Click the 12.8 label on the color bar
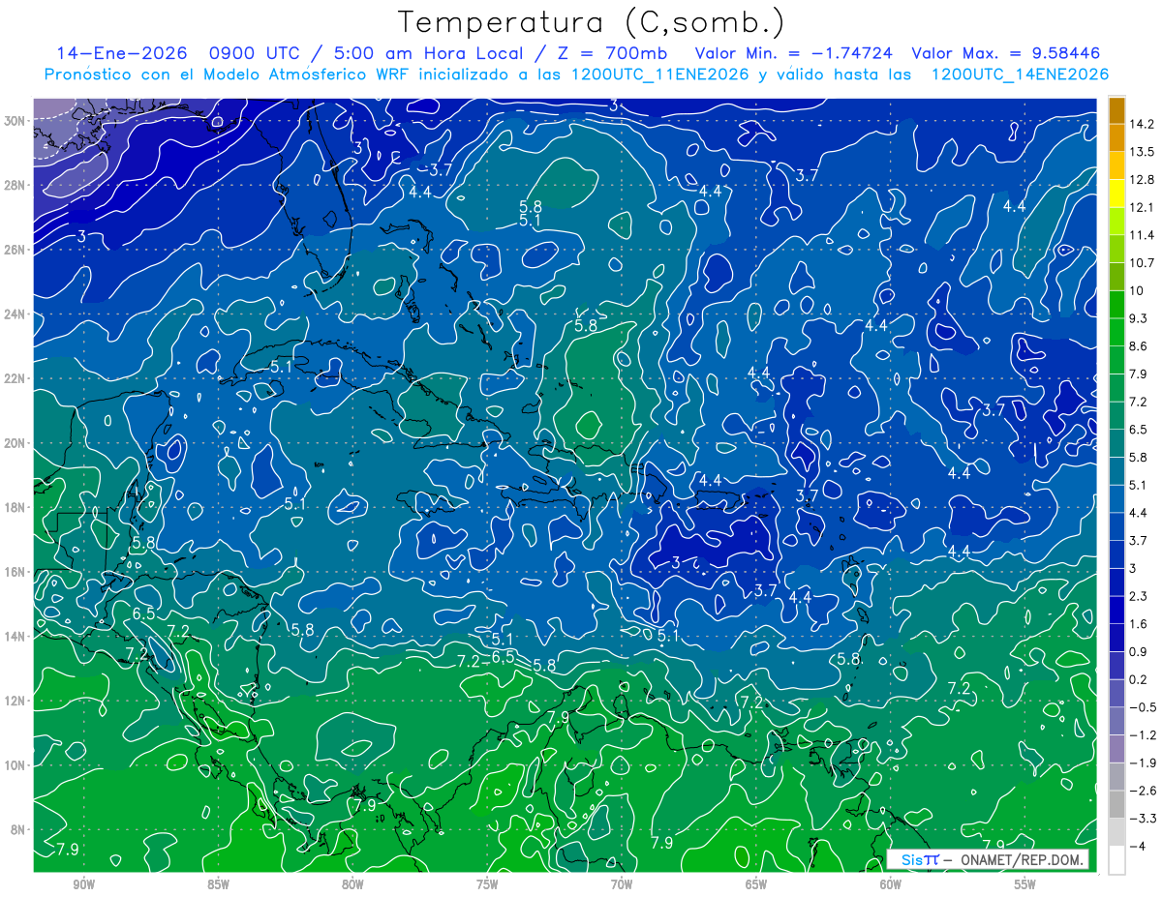1162x897 pixels. (1142, 180)
